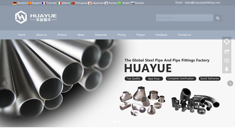Click the Japanese flag icon
This screenshot has height=132, width=235.
click(90, 3)
